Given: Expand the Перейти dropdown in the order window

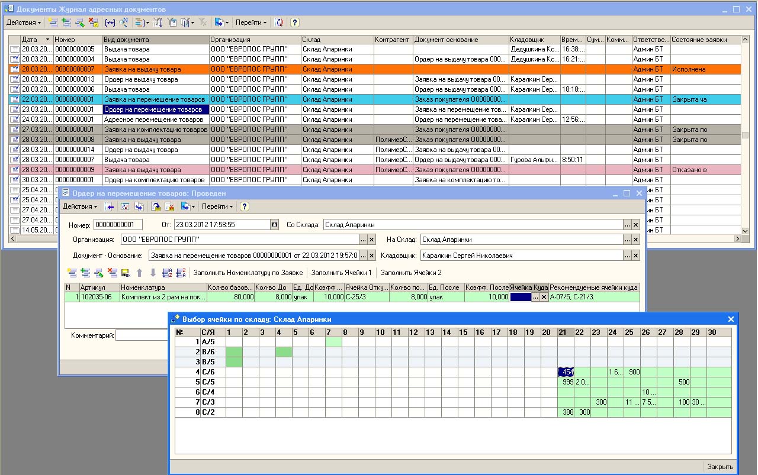Looking at the screenshot, I should click(x=217, y=206).
